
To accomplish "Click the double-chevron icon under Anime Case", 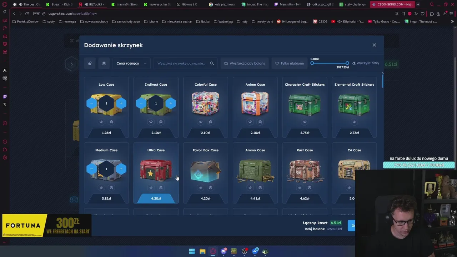I will tap(260, 122).
